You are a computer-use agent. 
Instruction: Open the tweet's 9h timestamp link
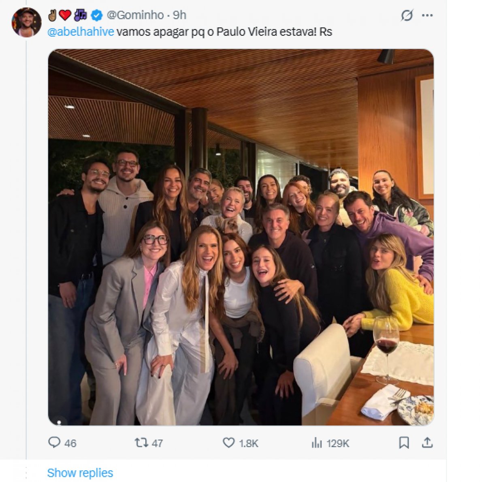tap(180, 15)
